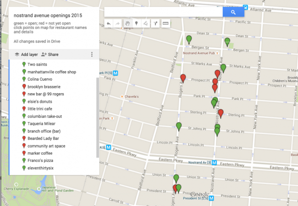Select the hand pan tool

pyautogui.click(x=127, y=23)
